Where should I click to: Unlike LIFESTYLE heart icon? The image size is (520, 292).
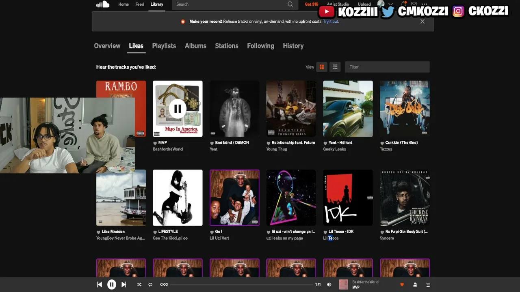pos(155,232)
